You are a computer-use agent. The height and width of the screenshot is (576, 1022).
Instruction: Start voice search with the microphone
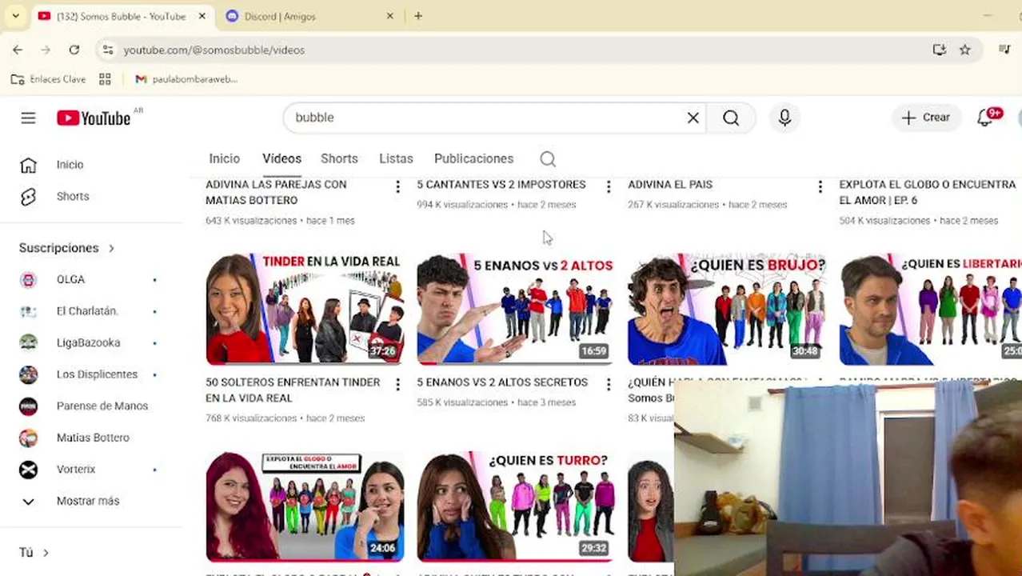[x=784, y=118]
